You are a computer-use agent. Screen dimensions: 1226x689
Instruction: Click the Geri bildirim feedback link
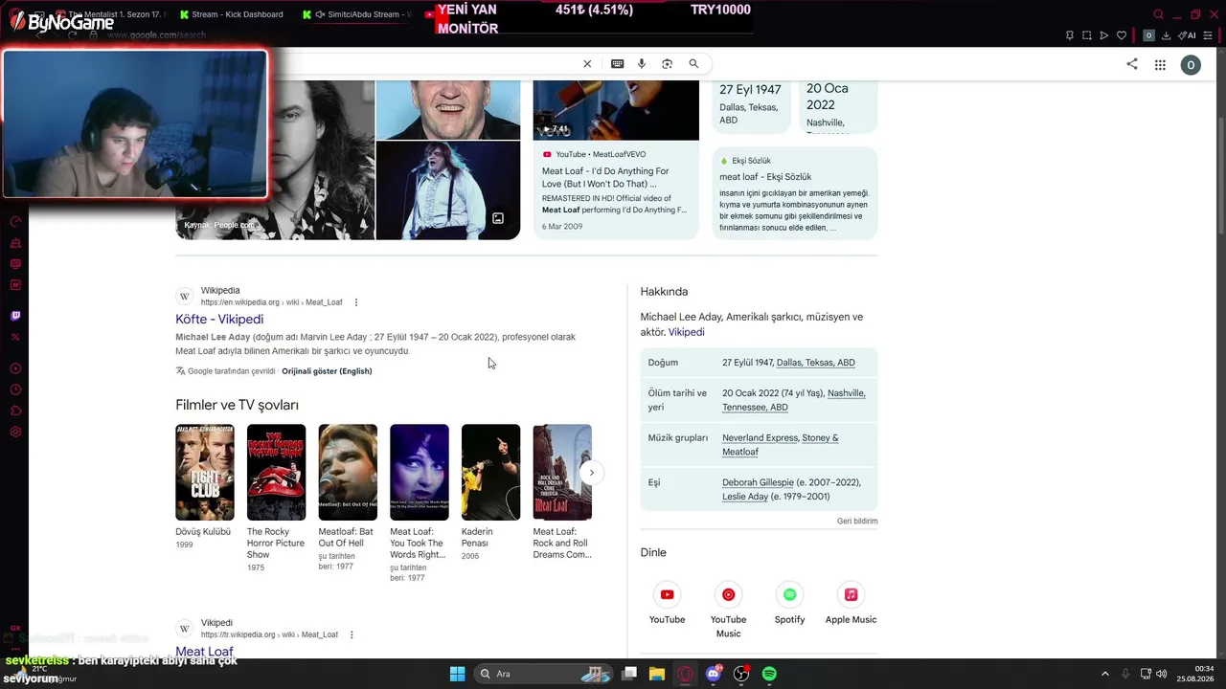point(857,522)
